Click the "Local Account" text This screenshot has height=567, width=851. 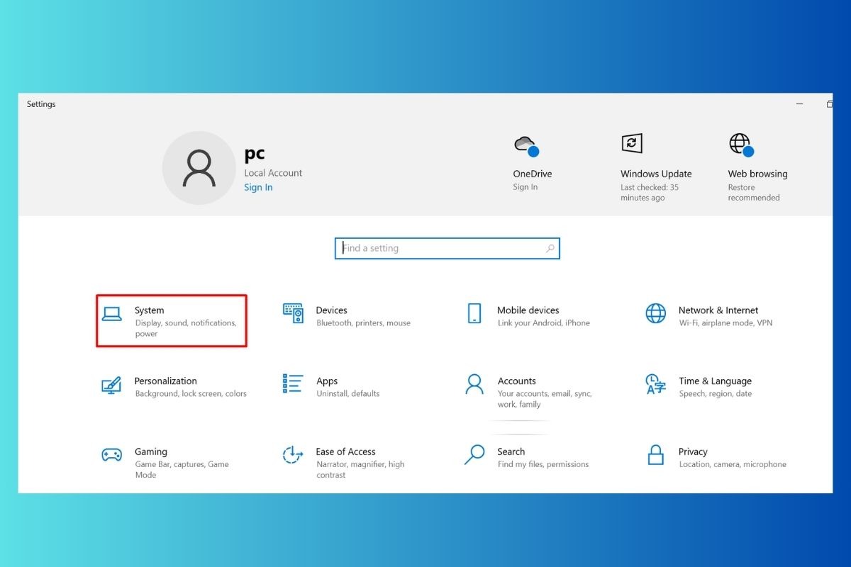(x=273, y=173)
